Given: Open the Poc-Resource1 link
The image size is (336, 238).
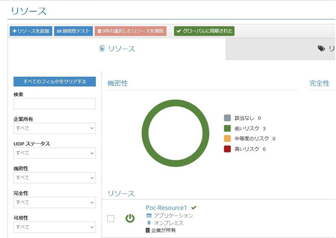Looking at the screenshot, I should (166, 208).
